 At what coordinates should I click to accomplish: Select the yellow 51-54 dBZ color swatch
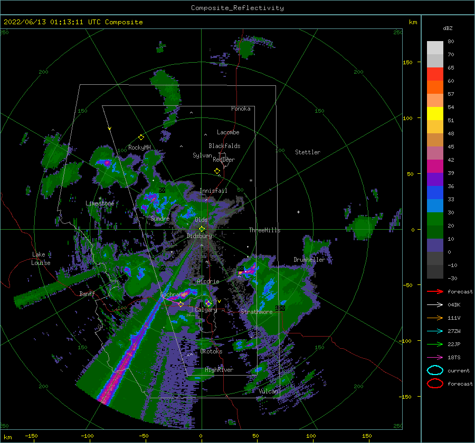[435, 114]
